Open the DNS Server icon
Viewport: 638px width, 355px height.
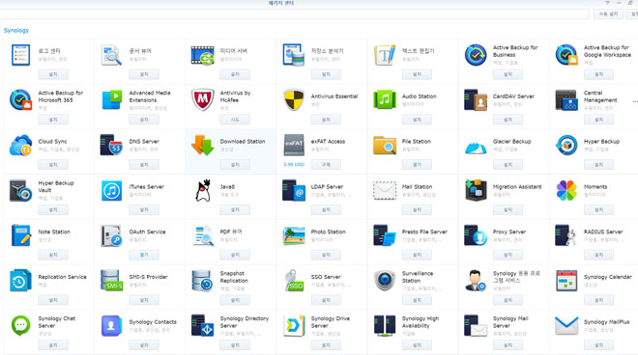click(x=111, y=145)
